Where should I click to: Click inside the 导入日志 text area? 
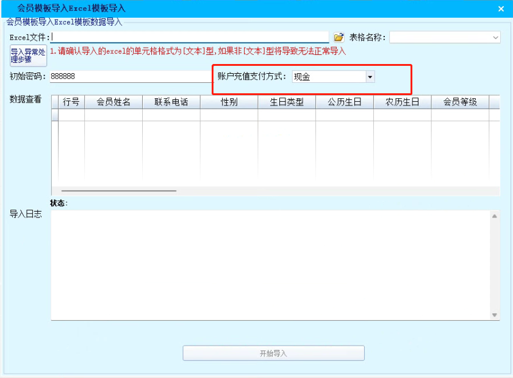tap(271, 265)
